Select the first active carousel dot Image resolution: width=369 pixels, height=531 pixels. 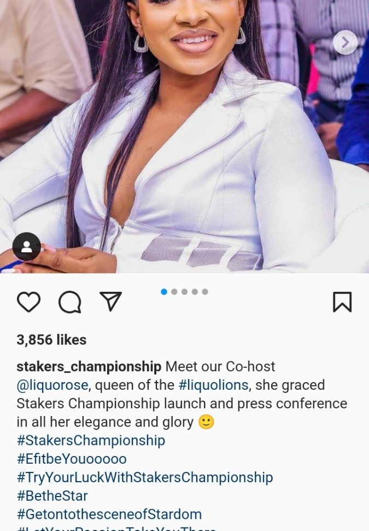point(164,292)
